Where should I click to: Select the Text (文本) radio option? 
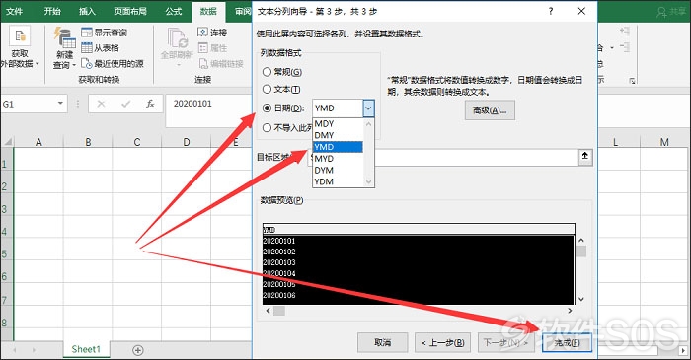click(x=267, y=90)
